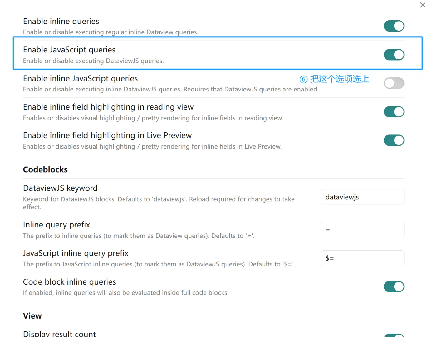Click the "Enable inline queries" label text
Viewport: 427px width, 337px height.
click(61, 21)
